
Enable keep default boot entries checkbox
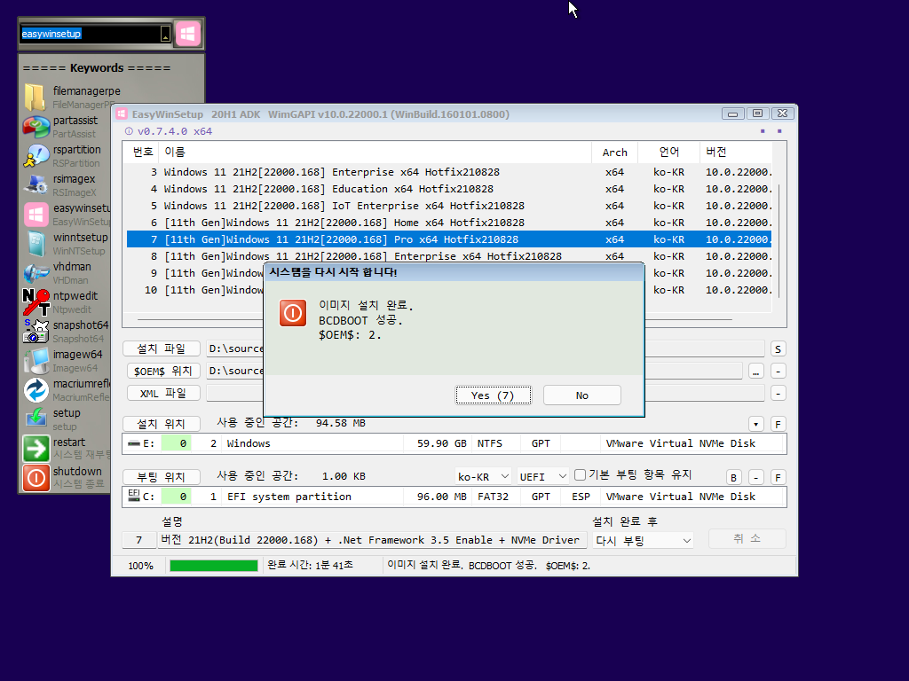coord(580,475)
